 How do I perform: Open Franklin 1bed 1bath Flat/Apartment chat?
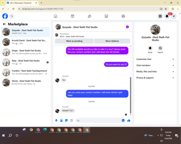click(x=25, y=72)
